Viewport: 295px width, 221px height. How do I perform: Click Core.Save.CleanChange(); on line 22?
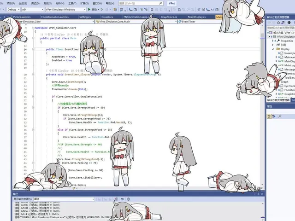pos(69,82)
